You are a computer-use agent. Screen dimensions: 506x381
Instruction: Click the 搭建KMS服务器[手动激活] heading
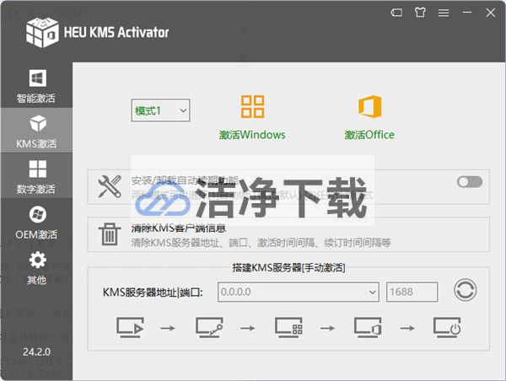[288, 267]
